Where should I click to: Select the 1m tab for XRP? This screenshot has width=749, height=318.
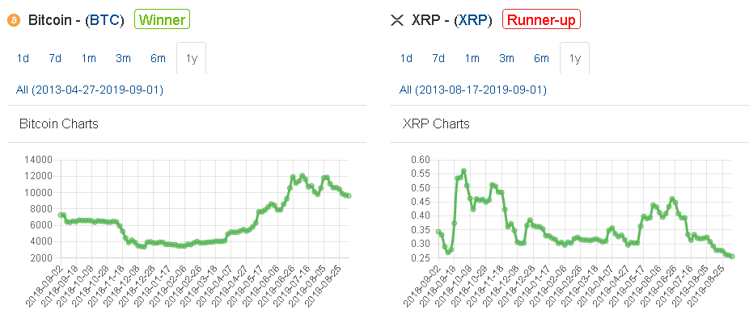(472, 59)
